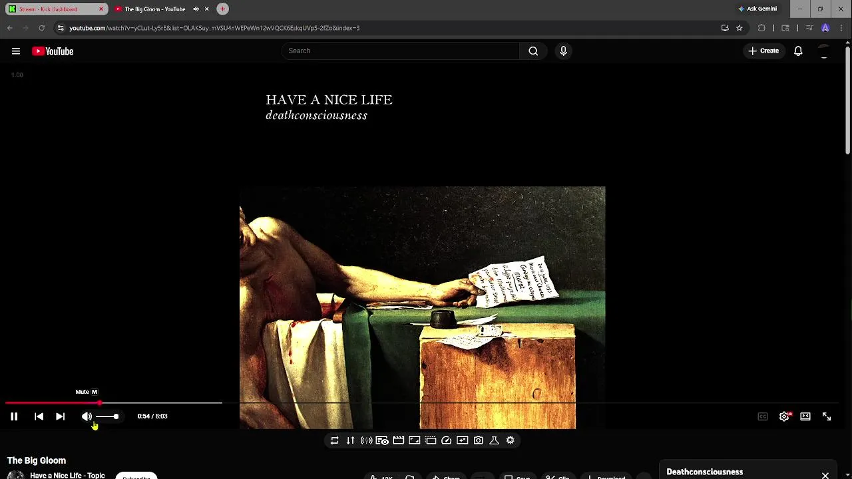This screenshot has width=852, height=479.
Task: Click the address bar URL
Action: click(x=214, y=28)
